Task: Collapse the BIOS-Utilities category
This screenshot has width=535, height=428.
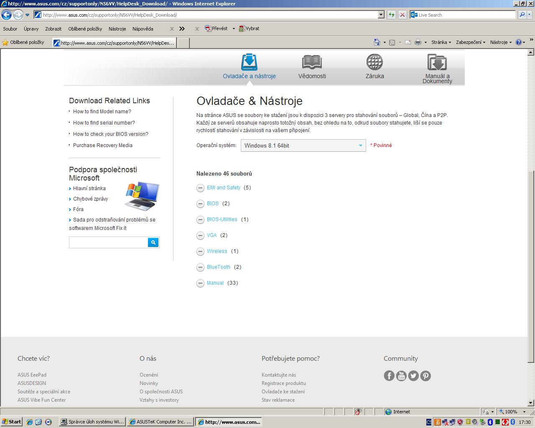Action: [200, 219]
